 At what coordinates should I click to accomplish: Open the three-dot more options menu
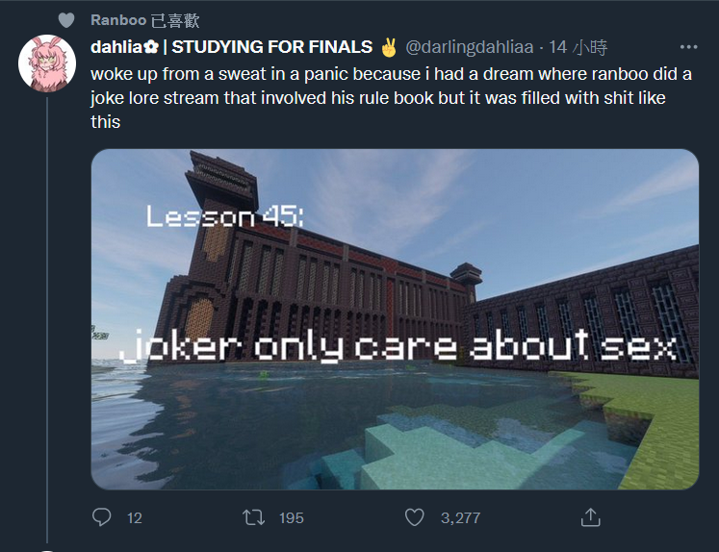tap(689, 47)
